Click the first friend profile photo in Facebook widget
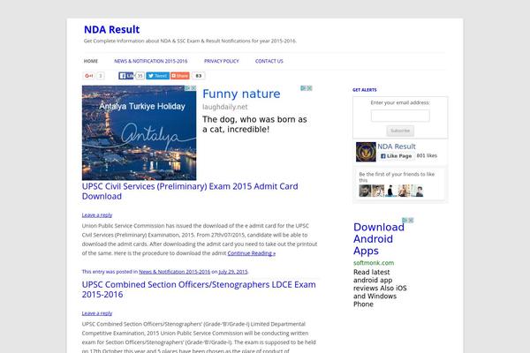 365,191
